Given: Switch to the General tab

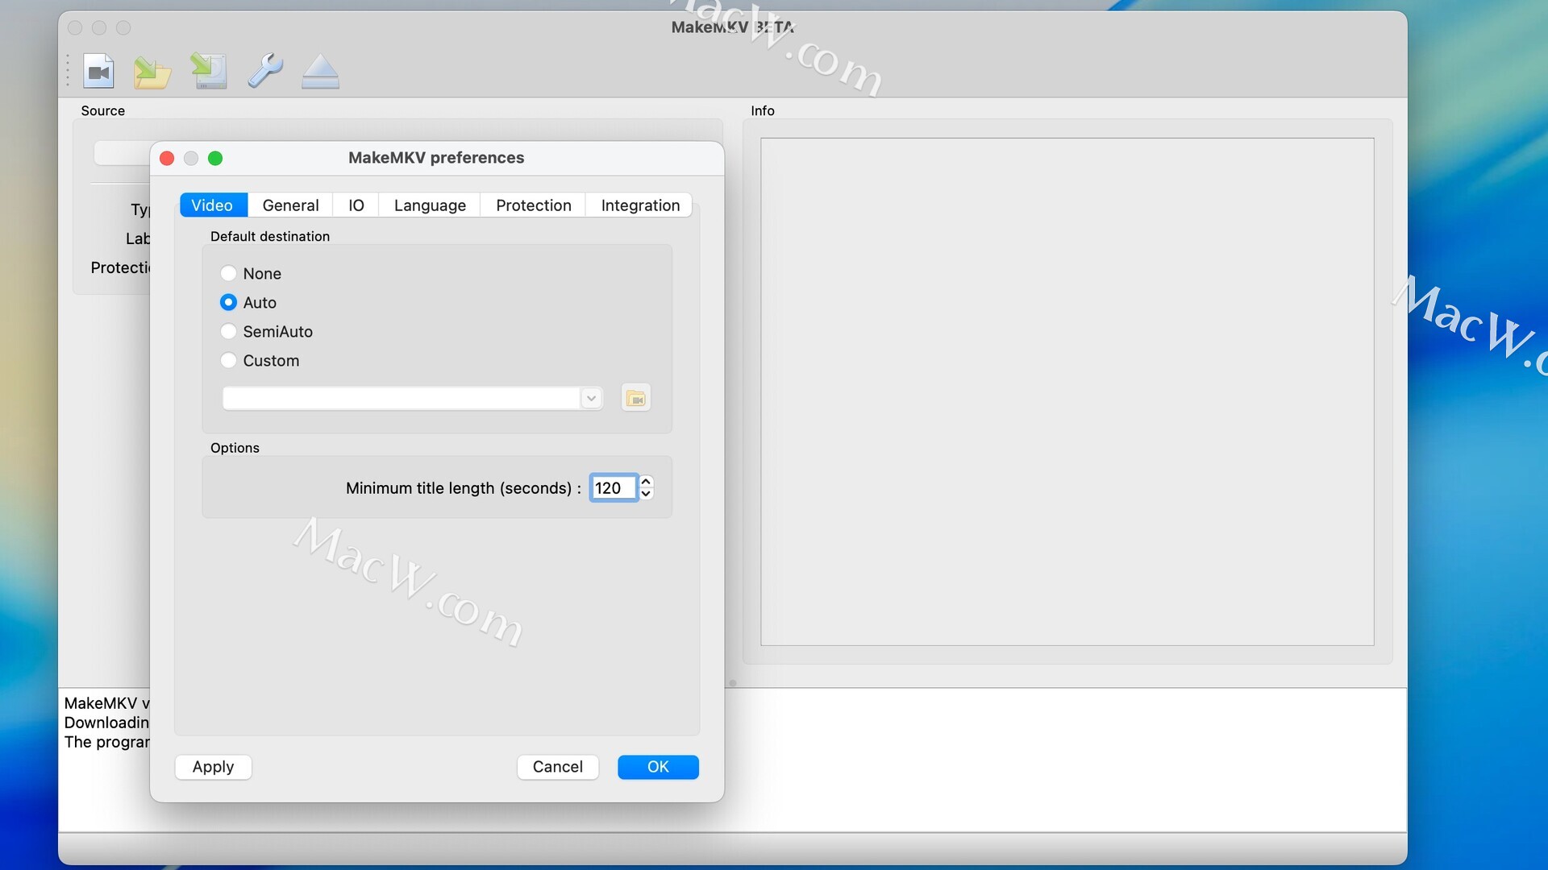Looking at the screenshot, I should point(290,205).
